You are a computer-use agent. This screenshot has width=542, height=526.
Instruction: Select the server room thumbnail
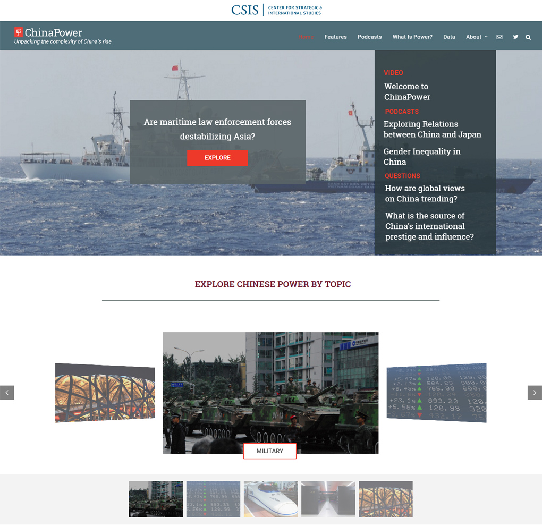(328, 499)
